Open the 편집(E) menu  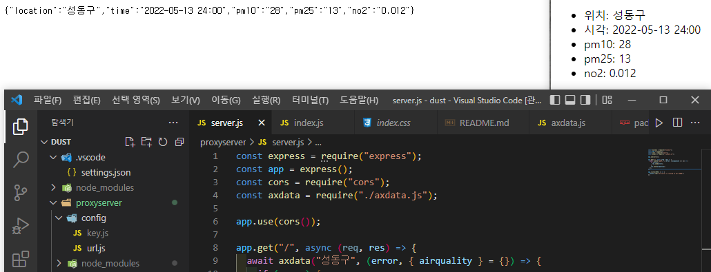[86, 100]
